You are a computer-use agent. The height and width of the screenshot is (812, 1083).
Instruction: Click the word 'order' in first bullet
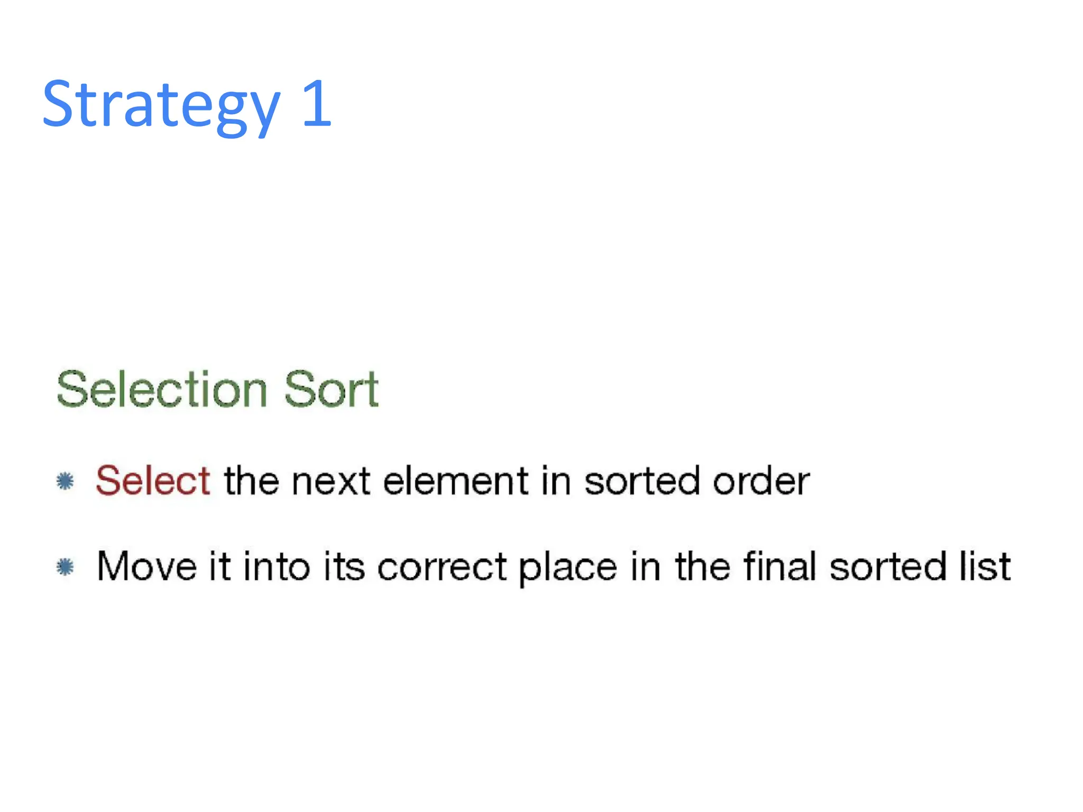[761, 481]
